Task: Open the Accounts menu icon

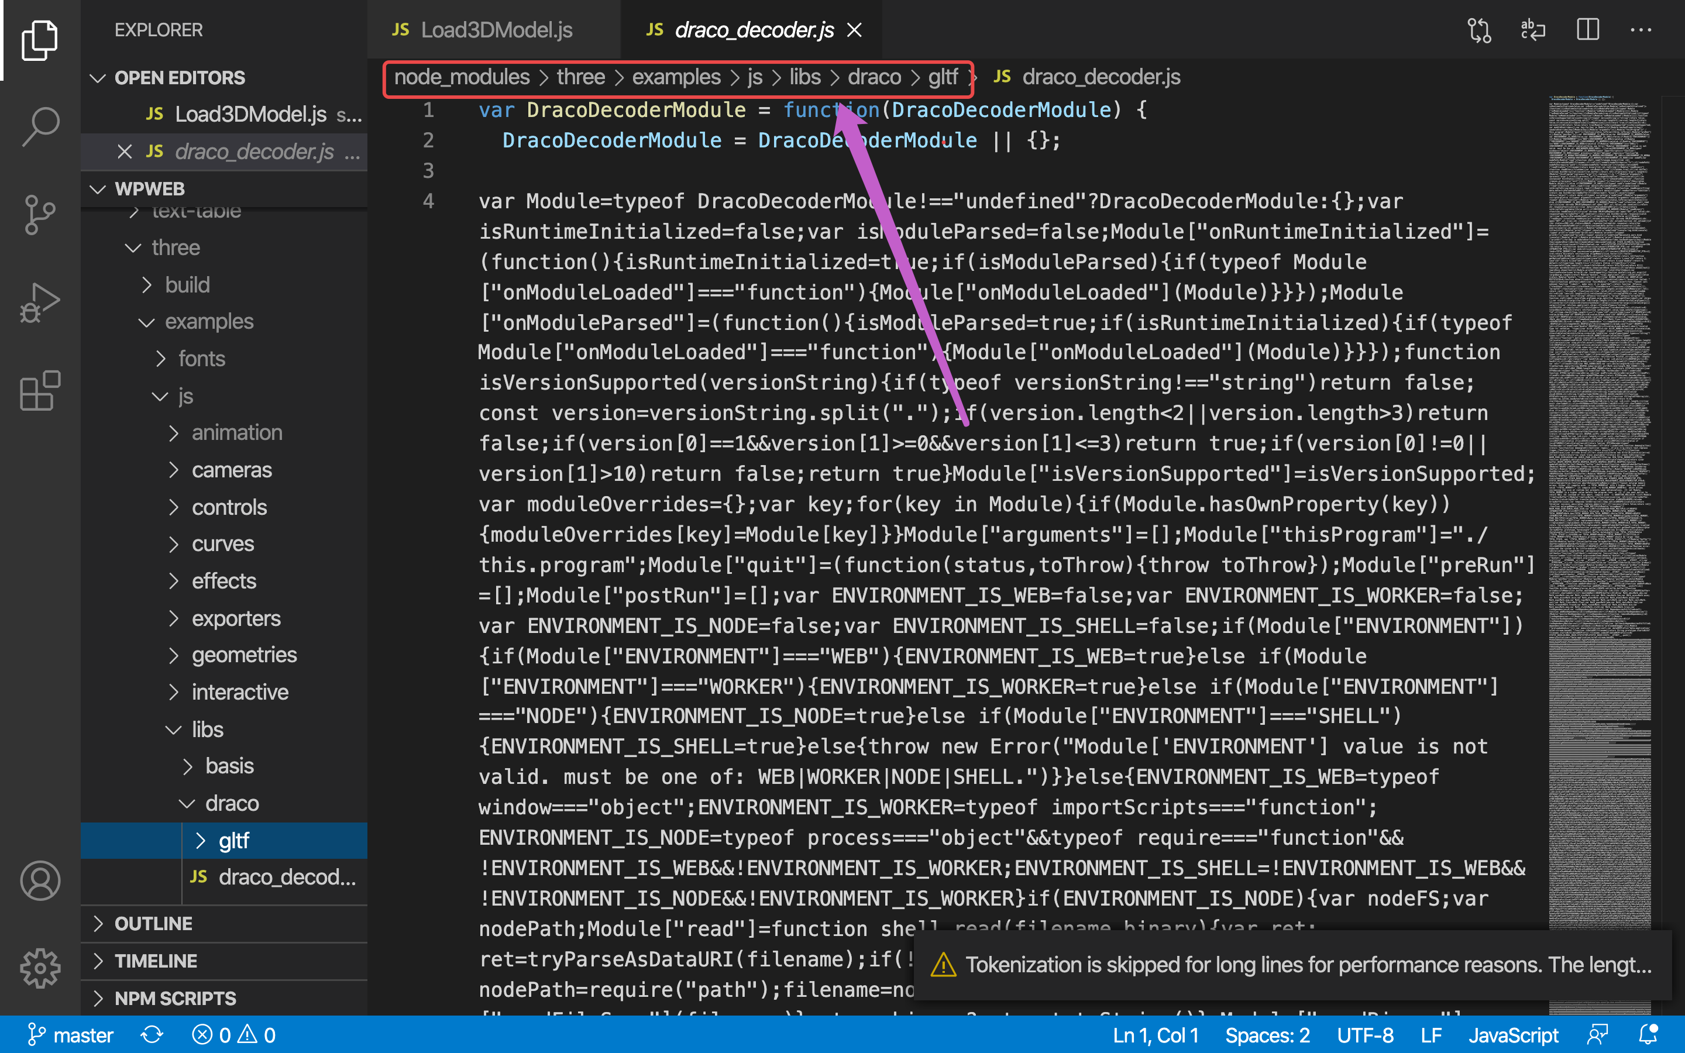Action: click(40, 880)
